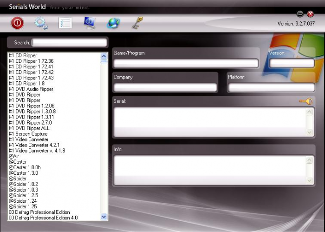Open the monitor info icon
The width and height of the screenshot is (325, 232).
(x=90, y=23)
